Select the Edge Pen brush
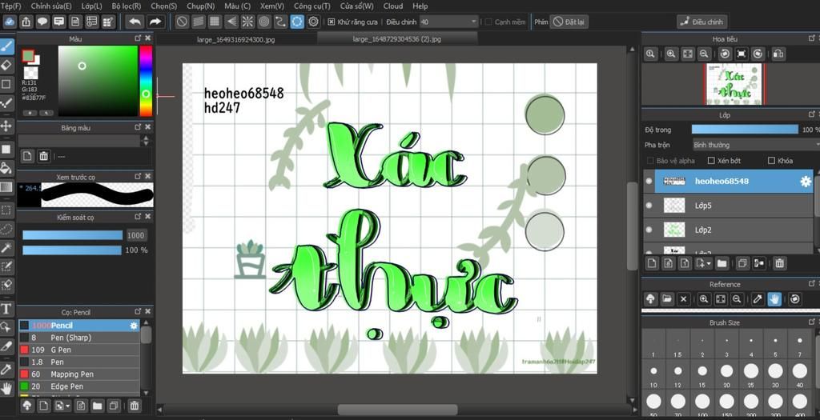This screenshot has height=420, width=820. [x=79, y=386]
